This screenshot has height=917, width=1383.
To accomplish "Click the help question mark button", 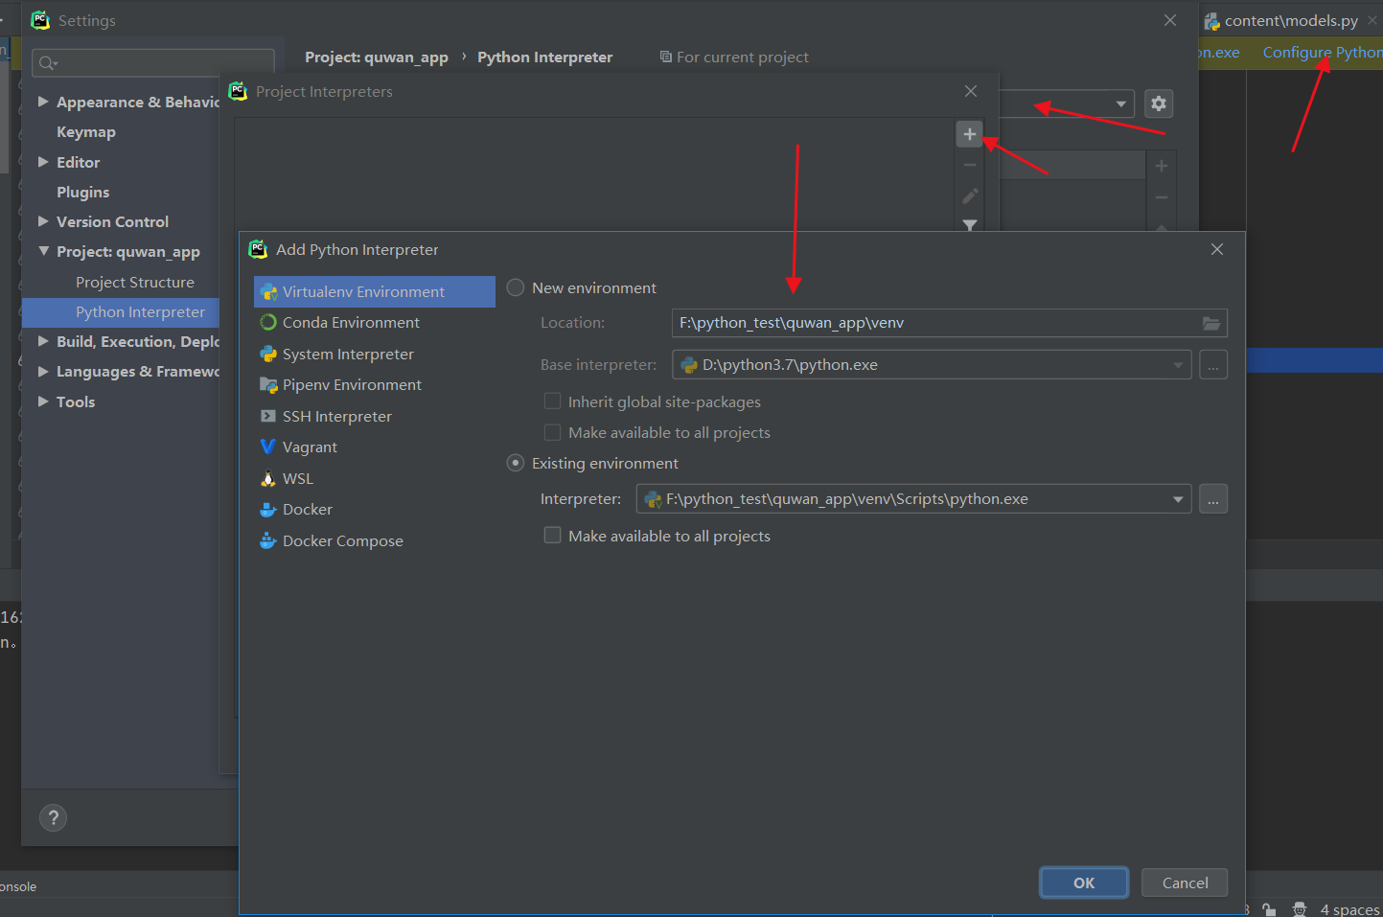I will click(54, 817).
